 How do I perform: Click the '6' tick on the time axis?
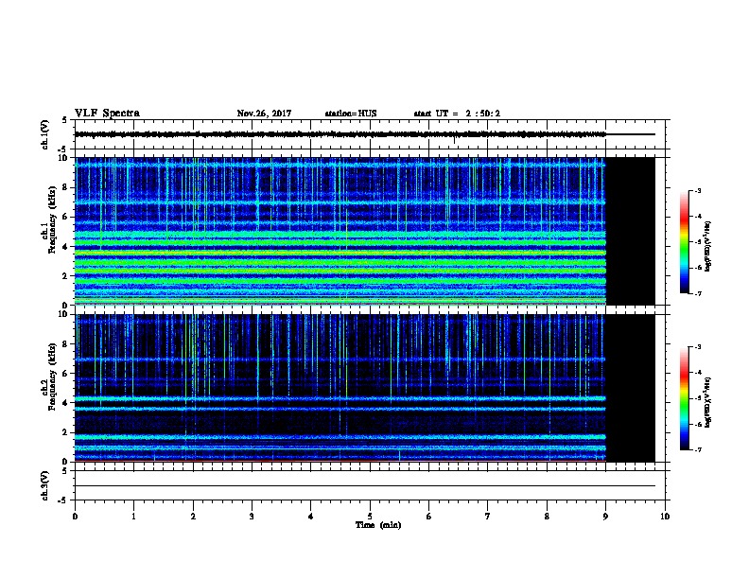(x=429, y=517)
